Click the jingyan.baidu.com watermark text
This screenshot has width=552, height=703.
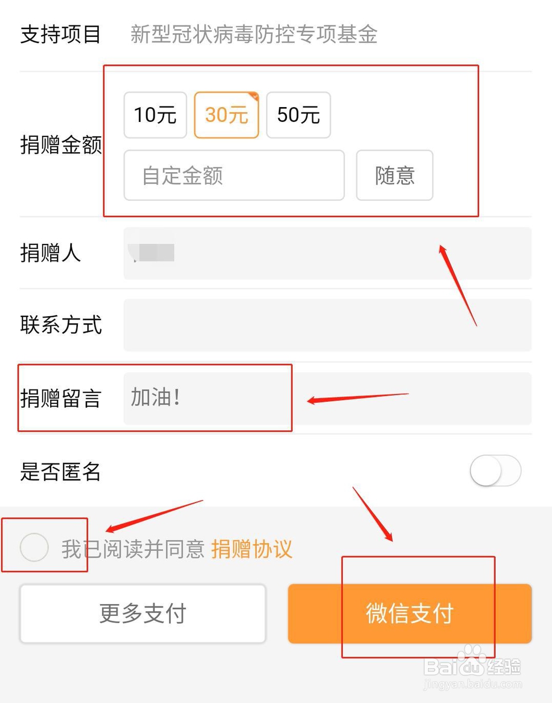tap(472, 685)
